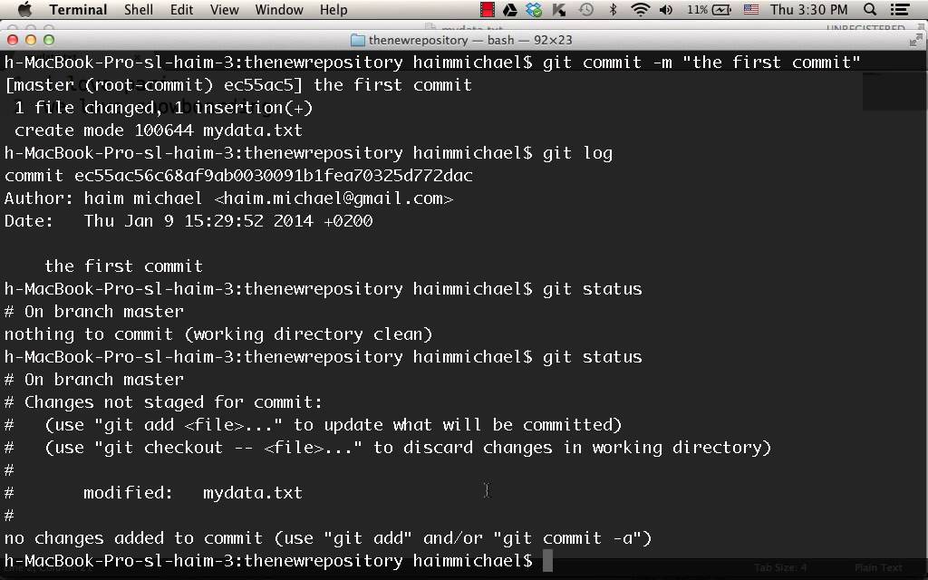Open the Shell menu

click(139, 9)
